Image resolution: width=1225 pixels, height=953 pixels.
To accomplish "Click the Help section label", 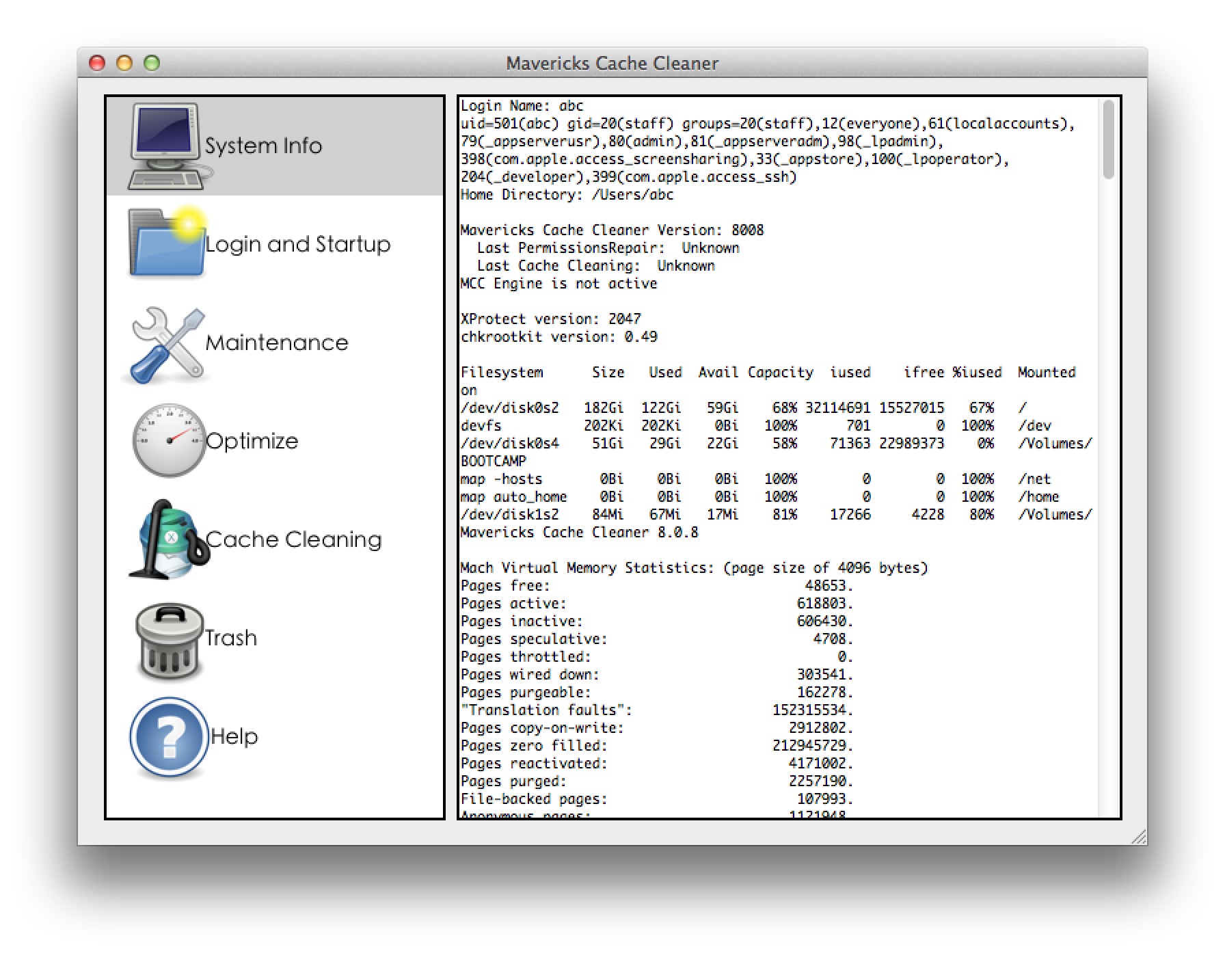I will [x=234, y=736].
